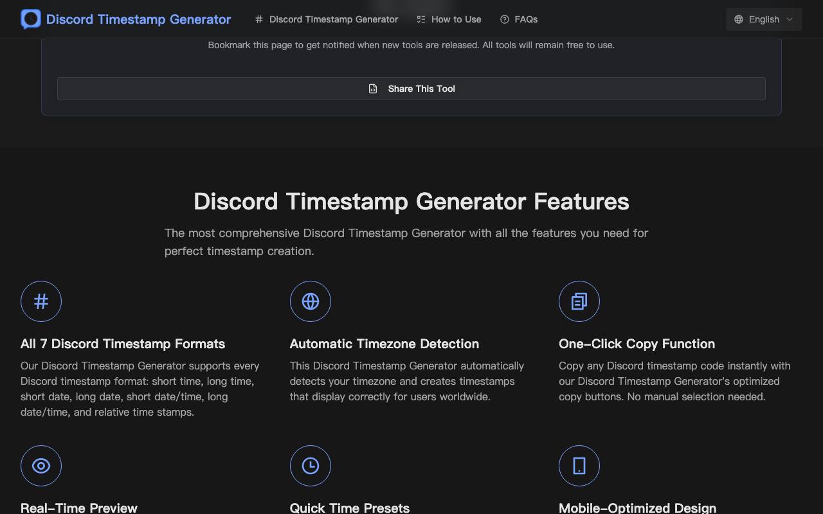Select the Mobile-Optimized Design heading
This screenshot has height=514, width=823.
(637, 508)
